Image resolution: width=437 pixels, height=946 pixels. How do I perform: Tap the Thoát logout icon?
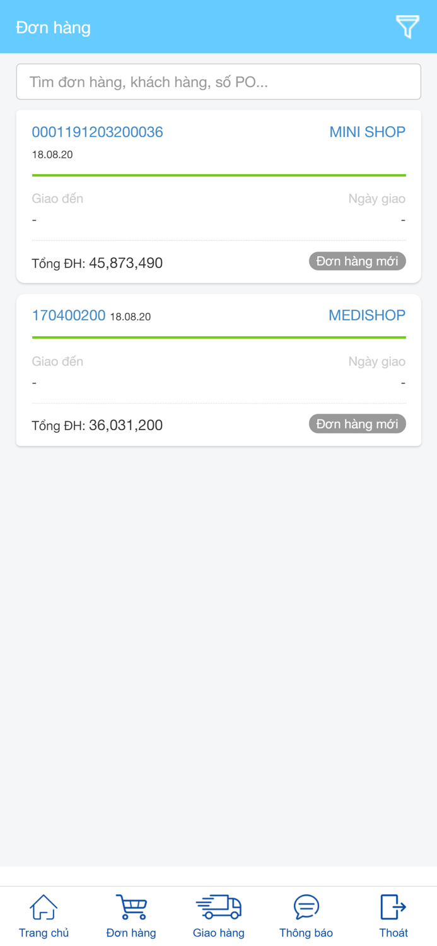click(393, 908)
